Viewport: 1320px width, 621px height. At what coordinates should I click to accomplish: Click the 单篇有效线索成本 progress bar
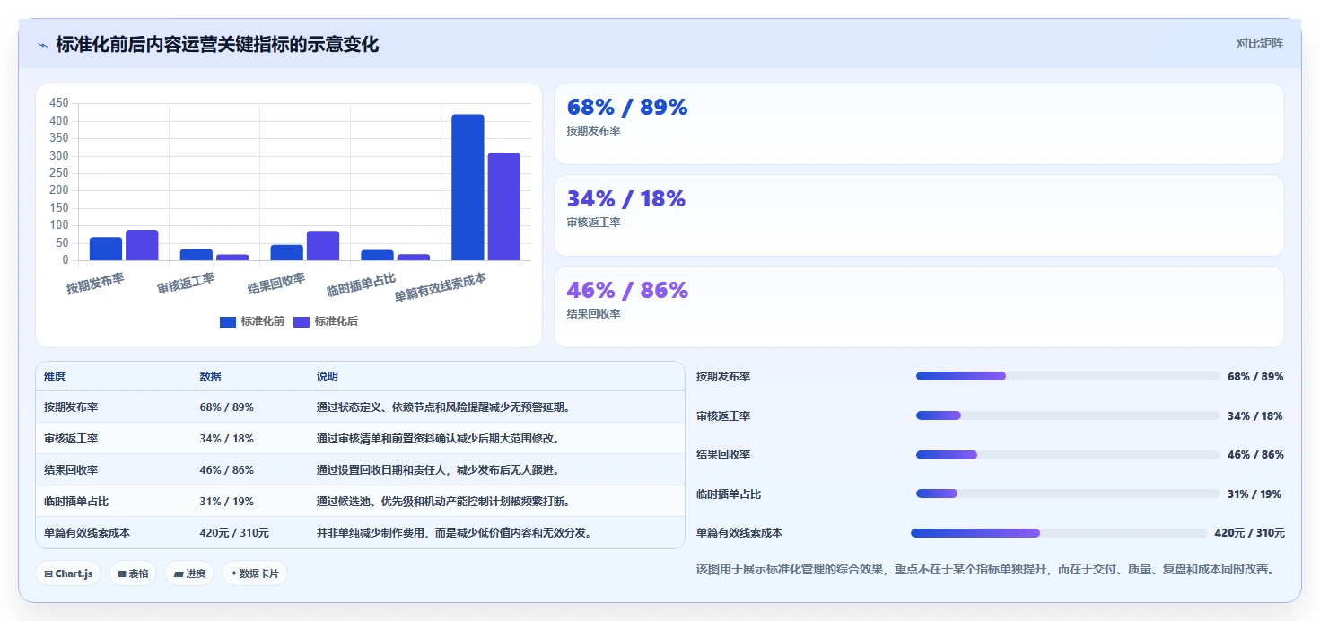tap(1059, 533)
